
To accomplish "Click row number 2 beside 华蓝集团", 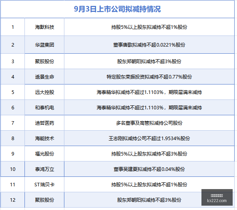I will tap(13, 45).
